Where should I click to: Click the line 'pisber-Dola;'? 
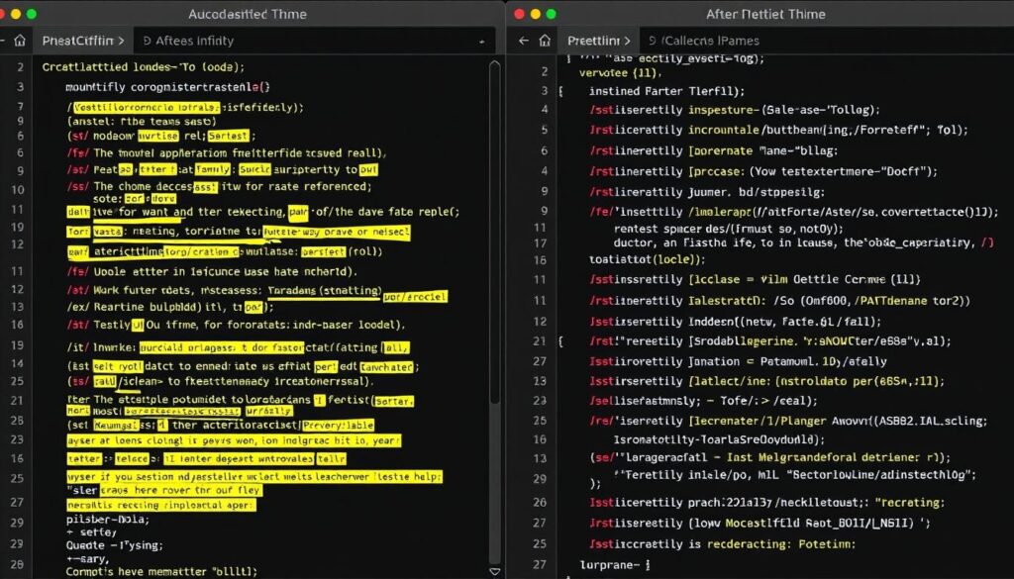tap(108, 520)
